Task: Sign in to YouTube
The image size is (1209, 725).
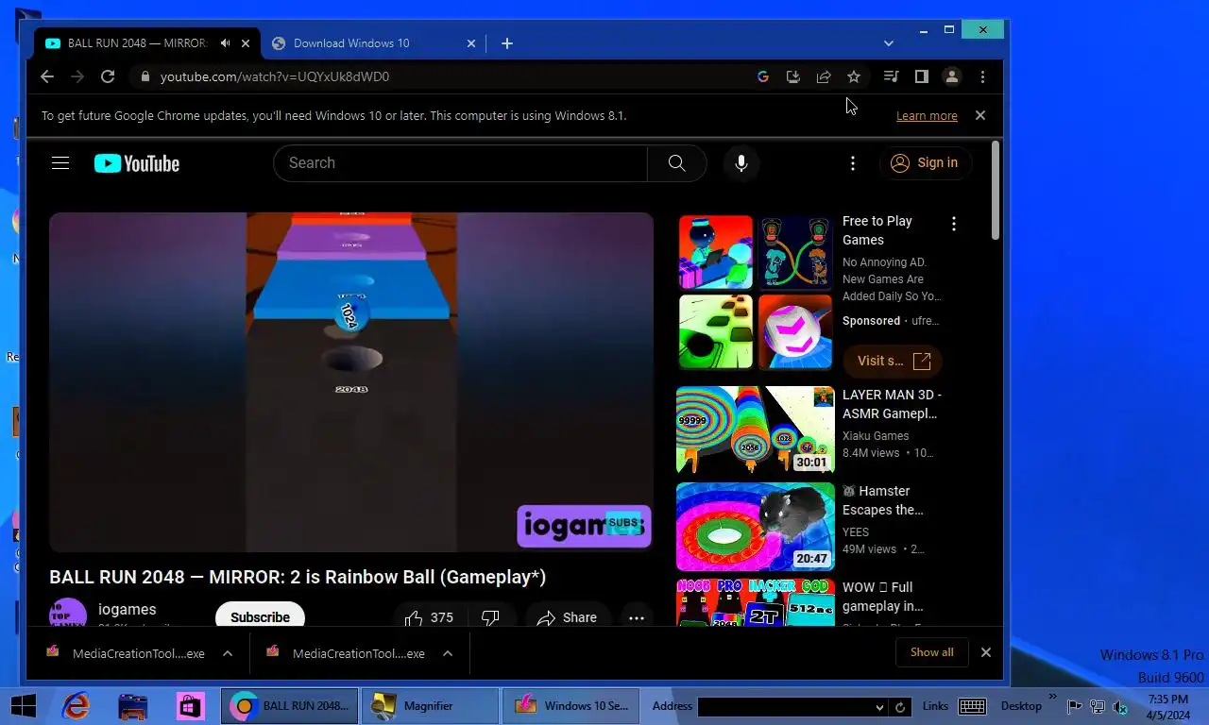Action: pyautogui.click(x=926, y=163)
